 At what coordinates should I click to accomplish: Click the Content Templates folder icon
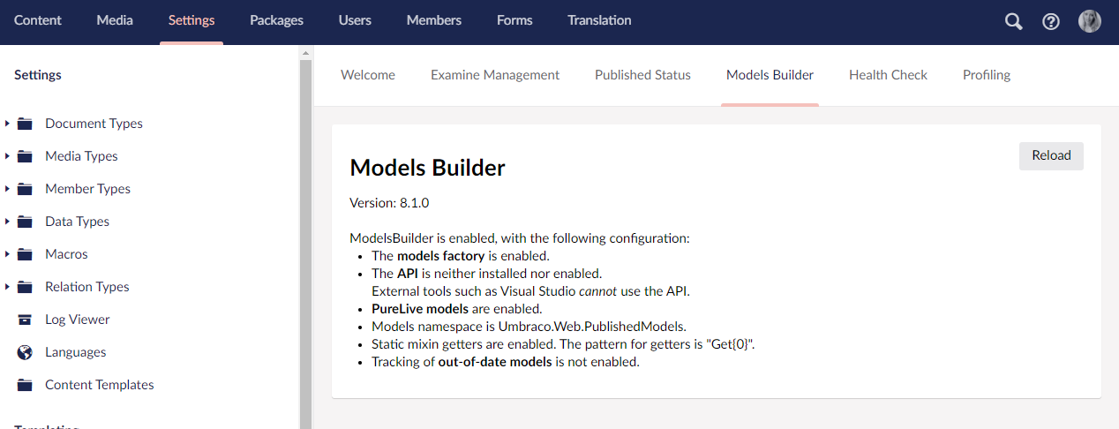coord(26,385)
